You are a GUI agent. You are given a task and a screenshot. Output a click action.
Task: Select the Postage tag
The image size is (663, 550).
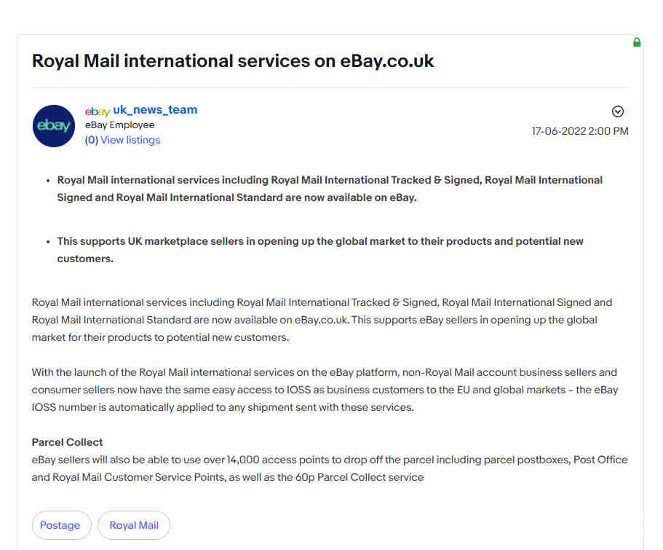60,525
